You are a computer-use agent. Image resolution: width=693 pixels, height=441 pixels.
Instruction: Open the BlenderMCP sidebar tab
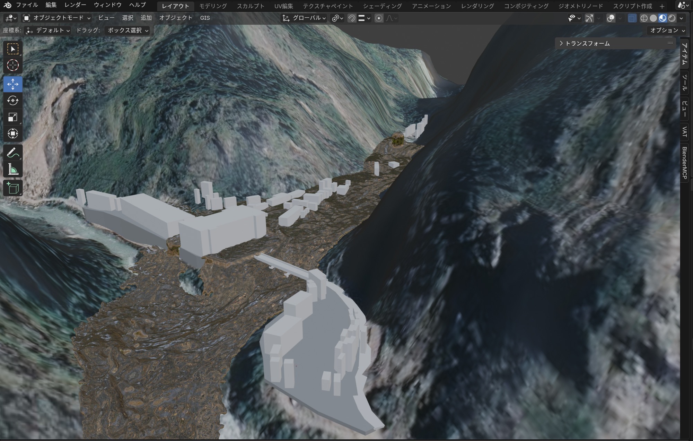684,163
